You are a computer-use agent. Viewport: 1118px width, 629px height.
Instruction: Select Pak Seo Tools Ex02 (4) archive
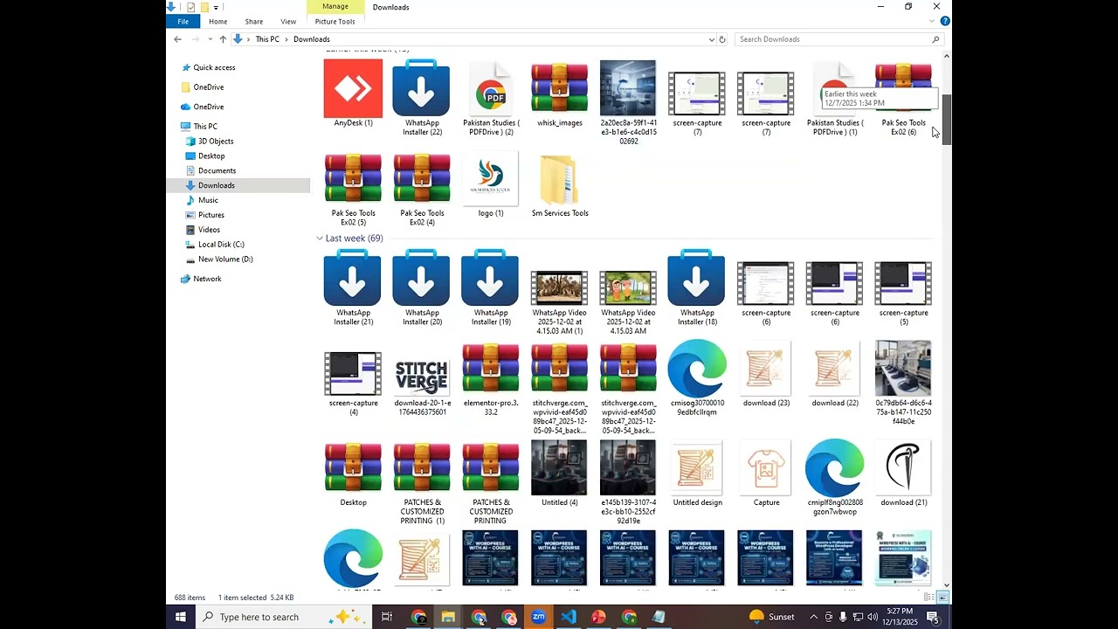(x=422, y=190)
